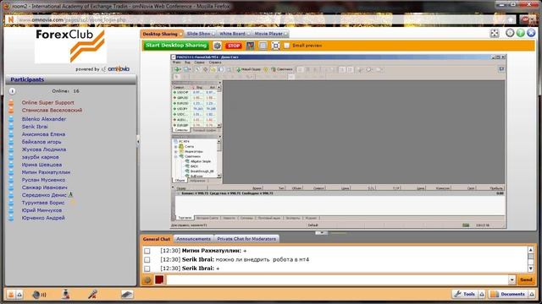Select participant Bilenko Alexander
542x304 pixels.
[43, 119]
